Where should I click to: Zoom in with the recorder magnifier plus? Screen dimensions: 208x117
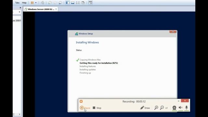(x=156, y=108)
